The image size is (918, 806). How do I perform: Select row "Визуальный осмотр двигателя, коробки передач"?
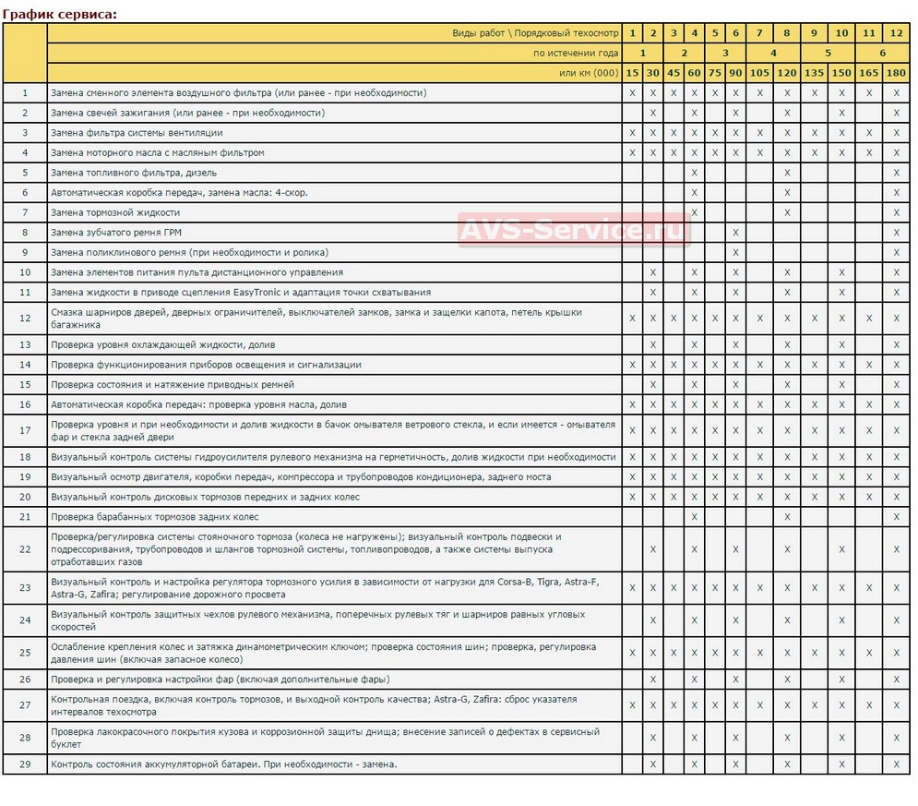coord(457,476)
